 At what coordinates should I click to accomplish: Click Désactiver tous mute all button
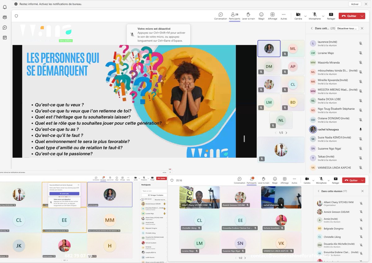(347, 28)
